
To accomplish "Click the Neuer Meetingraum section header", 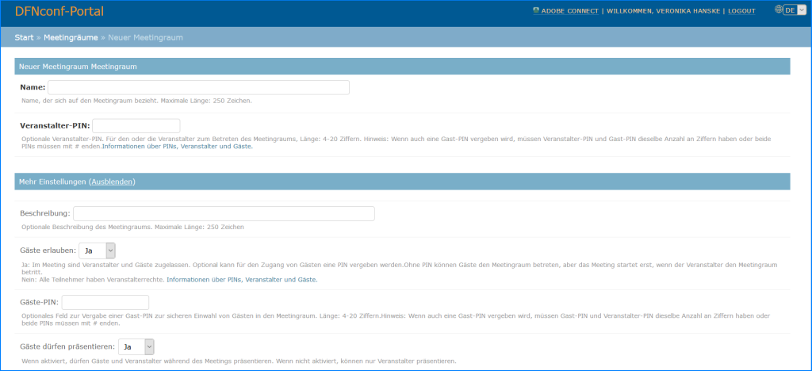I will (79, 67).
